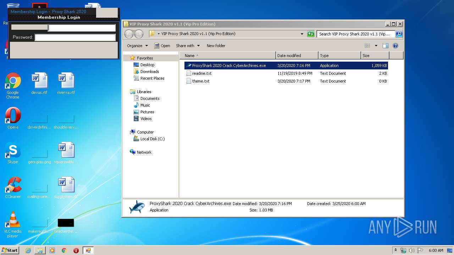This screenshot has height=255, width=454.
Task: Click the 6:00 AM taskbar clock
Action: (x=436, y=250)
